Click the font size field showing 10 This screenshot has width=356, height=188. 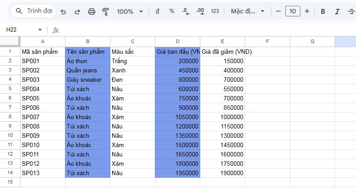click(x=293, y=11)
